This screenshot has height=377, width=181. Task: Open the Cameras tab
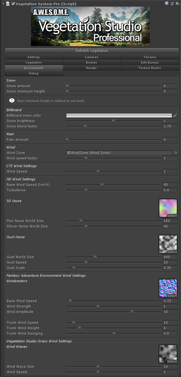[x=92, y=57]
